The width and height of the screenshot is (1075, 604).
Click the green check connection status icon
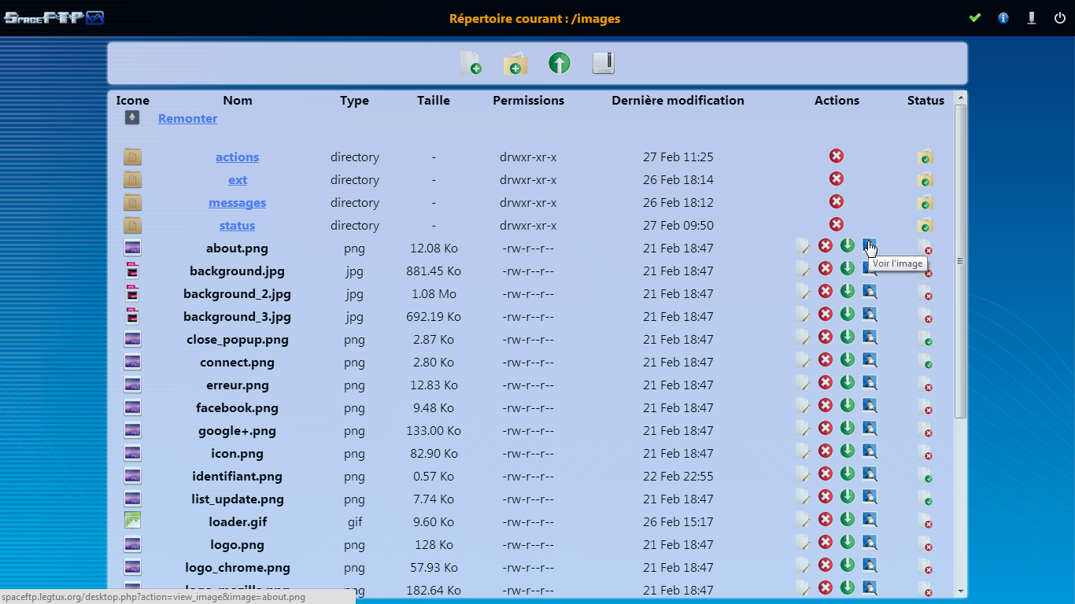974,17
